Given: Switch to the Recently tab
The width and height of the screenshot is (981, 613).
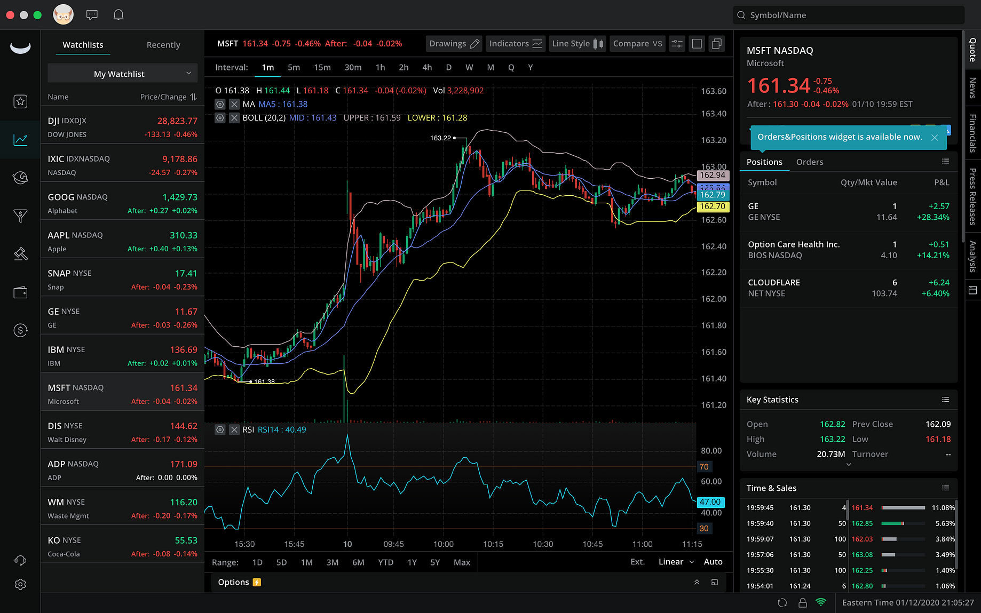Looking at the screenshot, I should click(x=163, y=45).
